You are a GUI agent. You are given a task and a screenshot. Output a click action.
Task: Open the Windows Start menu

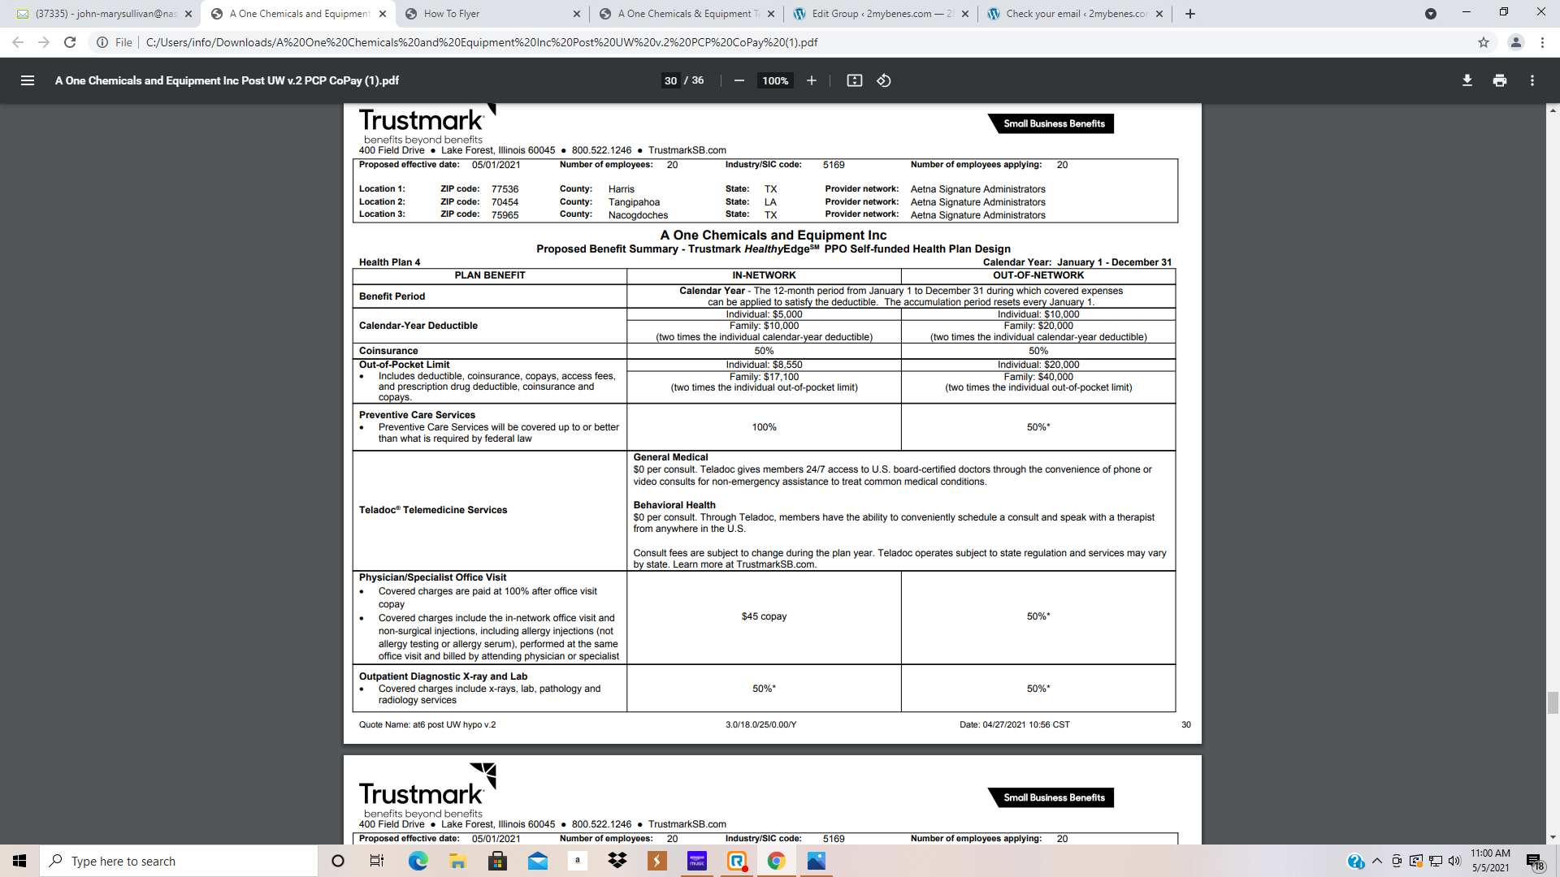pos(19,861)
